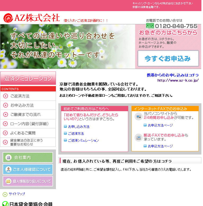The width and height of the screenshot is (203, 206).
Task: Follow お申し込み方法 link in first-time box
Action: pos(79,127)
